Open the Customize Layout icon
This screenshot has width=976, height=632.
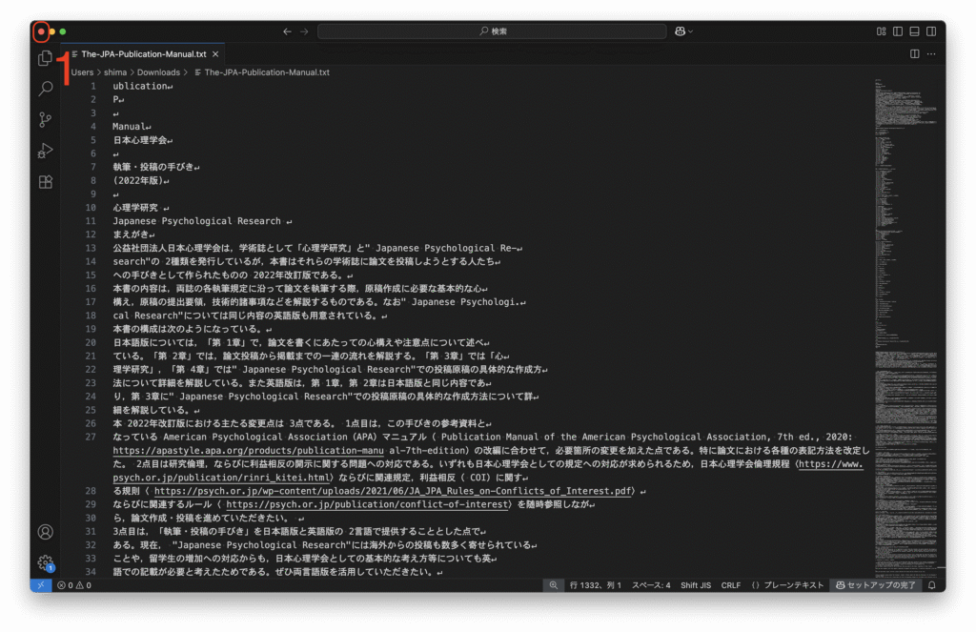pos(881,31)
